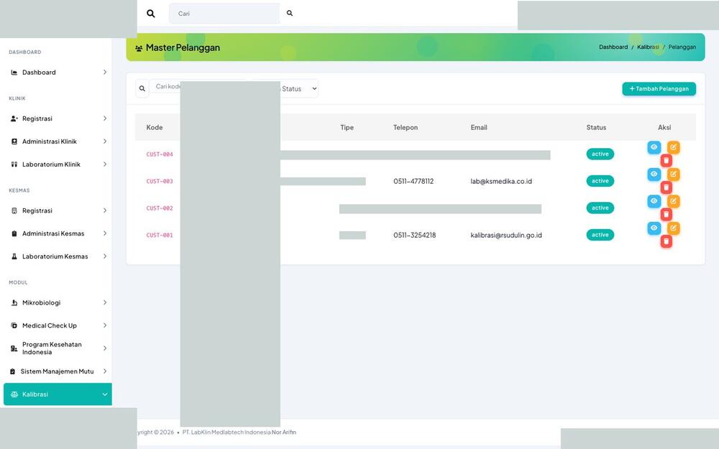Click the Klinik Registrasi user-plus icon

coord(14,119)
